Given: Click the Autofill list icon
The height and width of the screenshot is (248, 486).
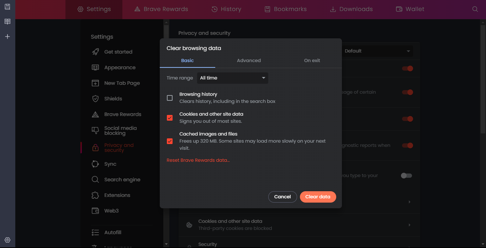Looking at the screenshot, I should [95, 232].
